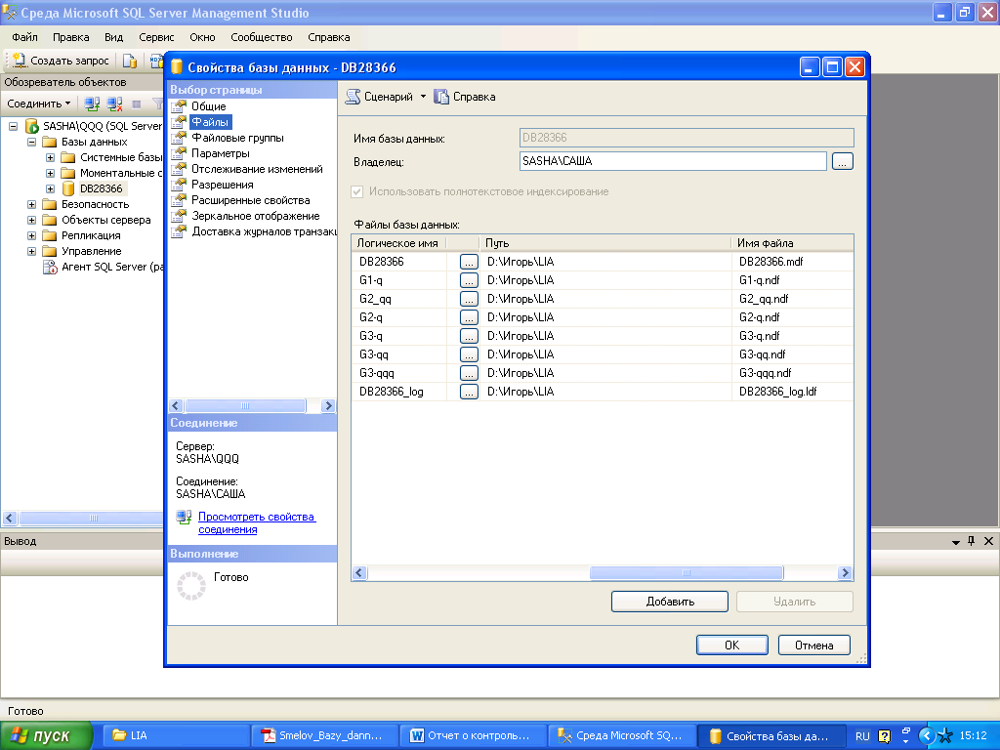Expand Безопасность tree node
This screenshot has height=750, width=1000.
tap(31, 204)
